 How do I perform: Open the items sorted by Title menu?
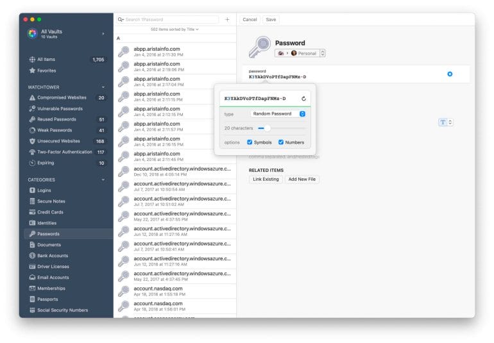pyautogui.click(x=175, y=29)
